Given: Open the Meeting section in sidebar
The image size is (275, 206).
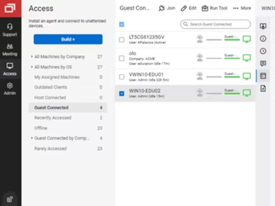Looking at the screenshot, I should click(10, 50).
